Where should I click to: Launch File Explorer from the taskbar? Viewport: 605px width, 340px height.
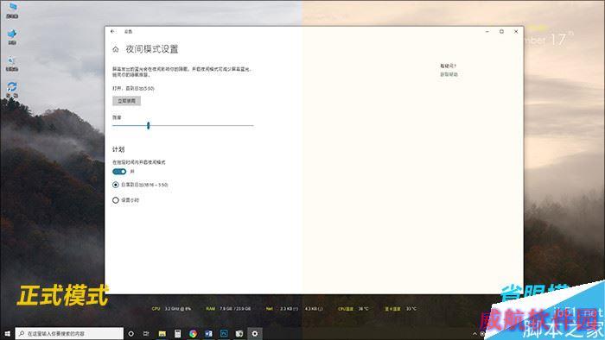tap(162, 334)
